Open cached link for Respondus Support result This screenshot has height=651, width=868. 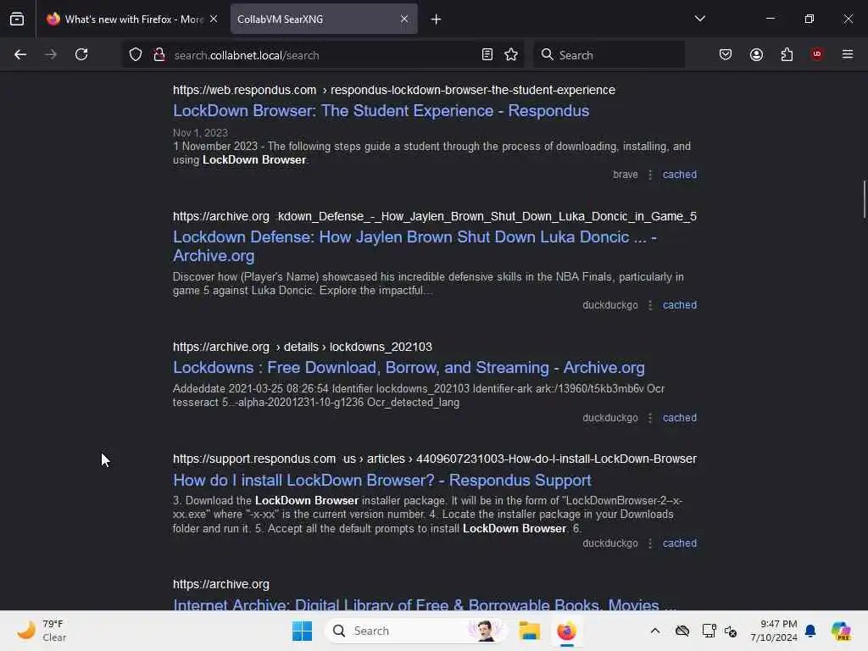pos(679,543)
